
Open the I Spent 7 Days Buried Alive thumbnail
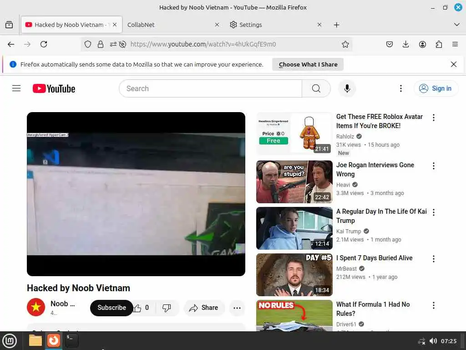click(x=294, y=275)
